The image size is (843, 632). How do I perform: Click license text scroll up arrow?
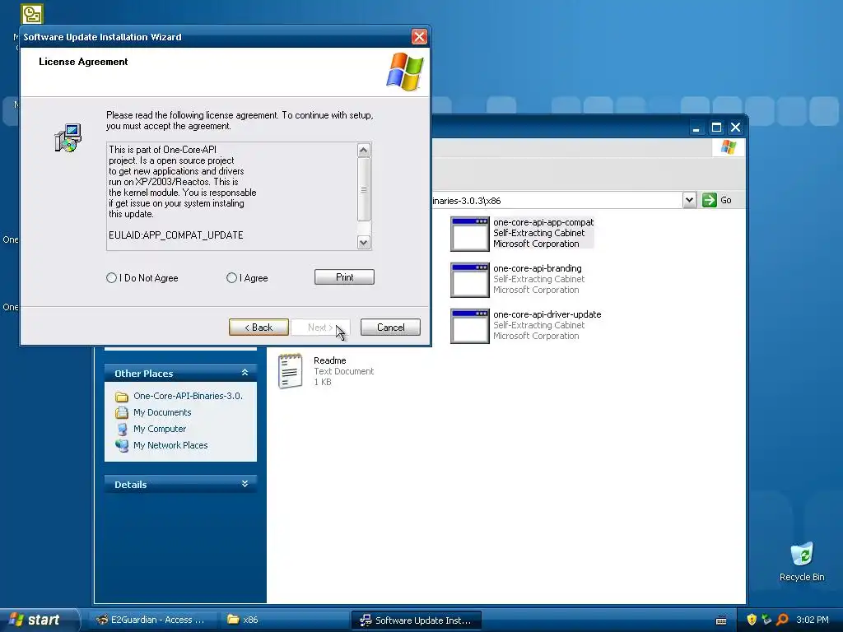click(363, 151)
